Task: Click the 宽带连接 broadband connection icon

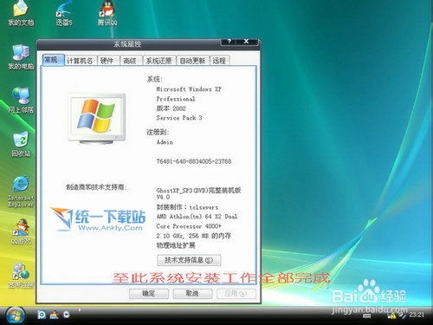Action: [21, 275]
